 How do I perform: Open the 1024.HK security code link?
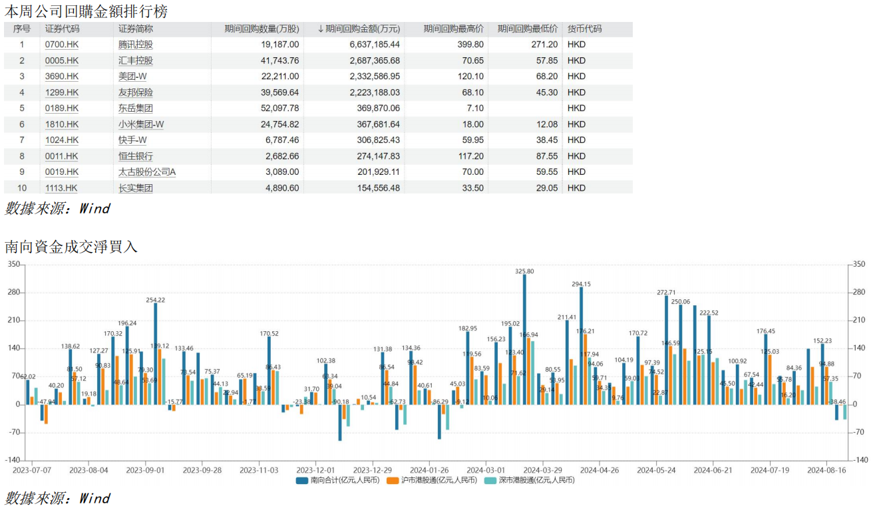coord(62,140)
